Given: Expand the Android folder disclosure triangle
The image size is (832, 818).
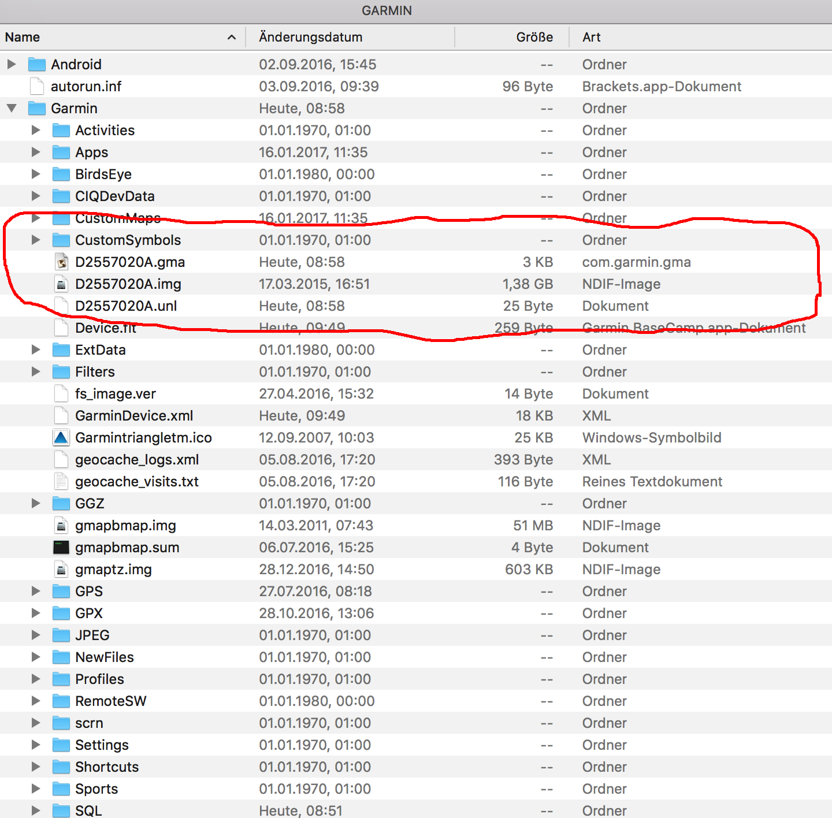Looking at the screenshot, I should [12, 64].
